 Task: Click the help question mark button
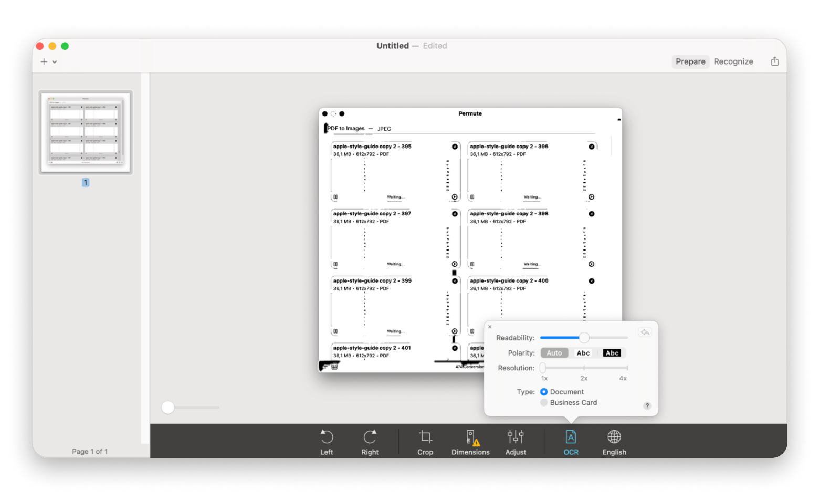(x=647, y=405)
